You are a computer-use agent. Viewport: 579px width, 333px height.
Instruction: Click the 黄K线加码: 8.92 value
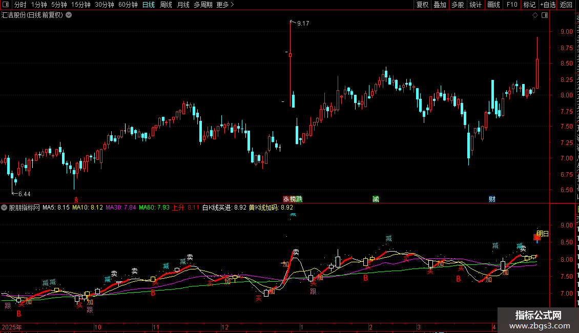coord(271,207)
